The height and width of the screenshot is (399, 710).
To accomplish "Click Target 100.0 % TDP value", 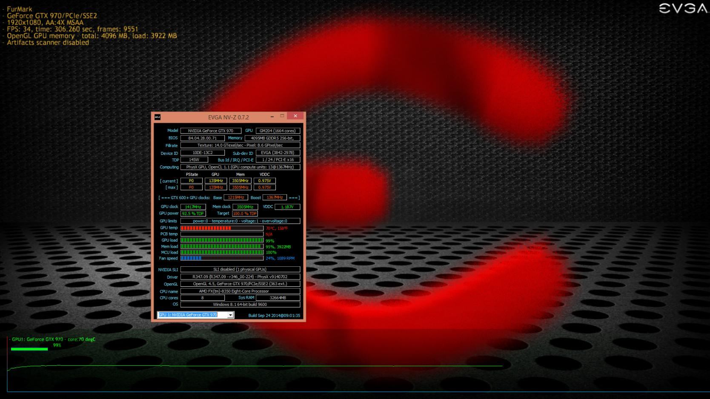I will [245, 214].
